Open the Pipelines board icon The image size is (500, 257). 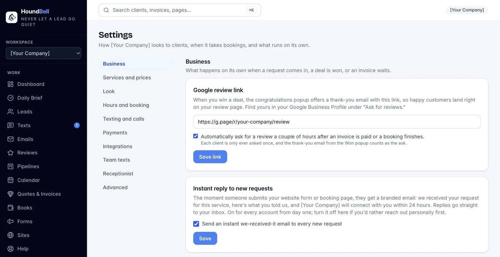pos(11,166)
